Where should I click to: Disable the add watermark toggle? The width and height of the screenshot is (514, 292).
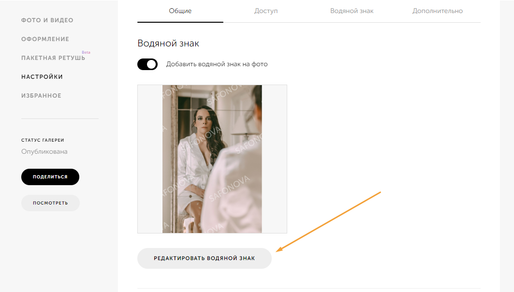coord(147,64)
